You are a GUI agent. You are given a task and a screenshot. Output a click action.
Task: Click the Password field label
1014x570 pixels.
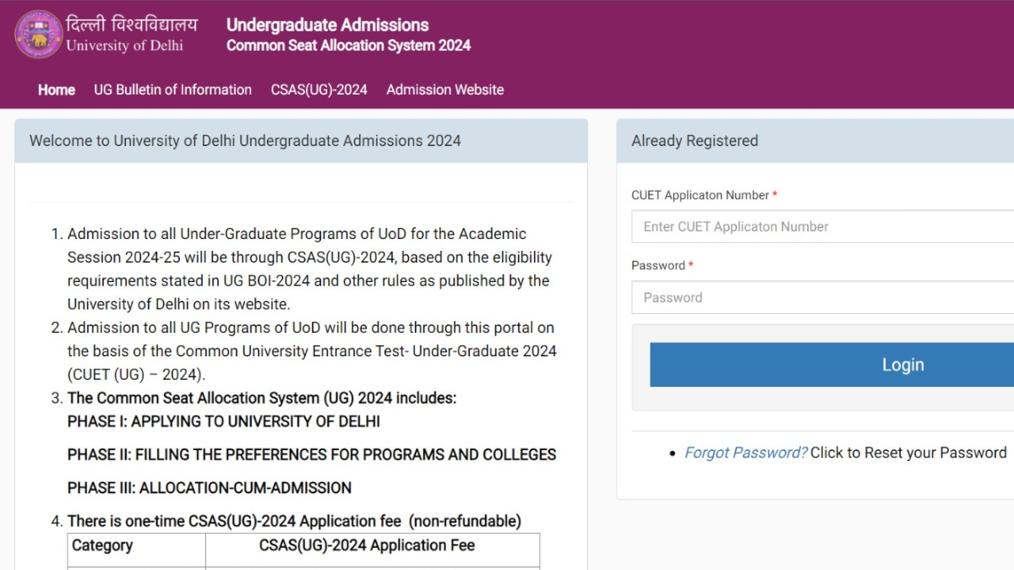coord(657,265)
